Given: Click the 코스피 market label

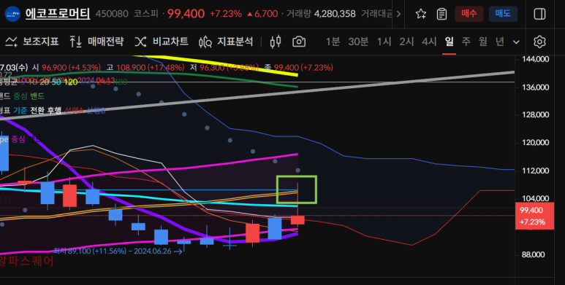Looking at the screenshot, I should [146, 14].
